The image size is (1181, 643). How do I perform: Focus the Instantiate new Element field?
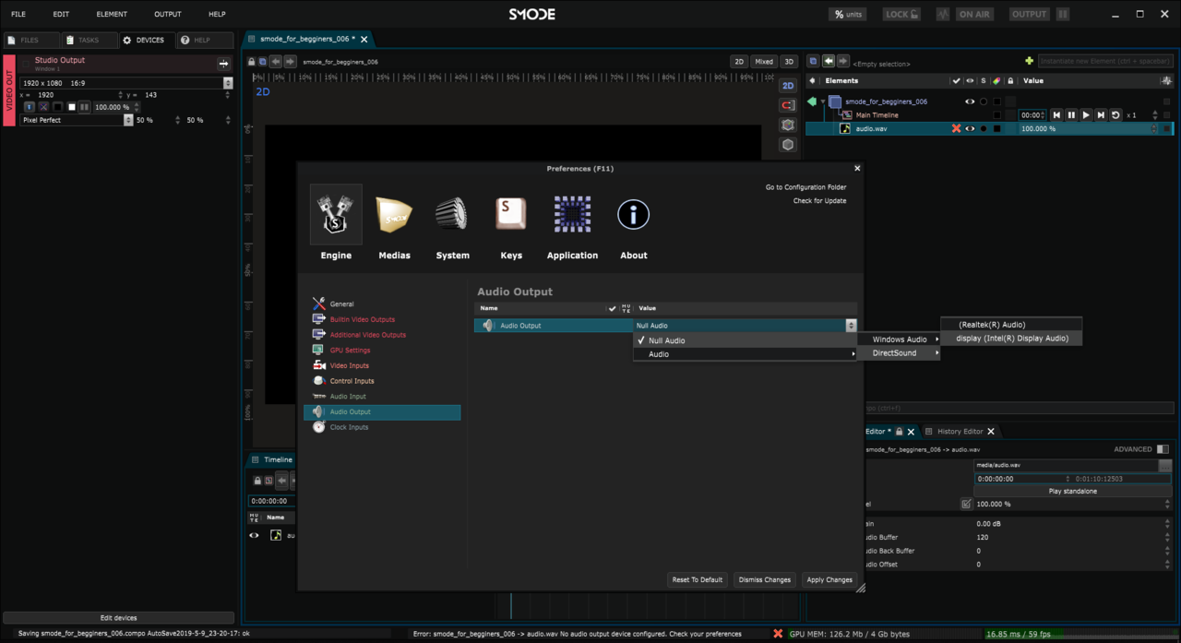coord(1105,61)
